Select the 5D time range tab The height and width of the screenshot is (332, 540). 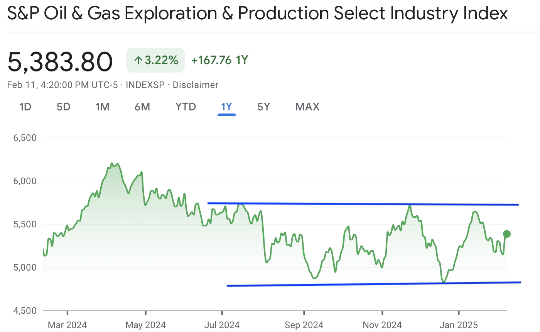coord(64,107)
